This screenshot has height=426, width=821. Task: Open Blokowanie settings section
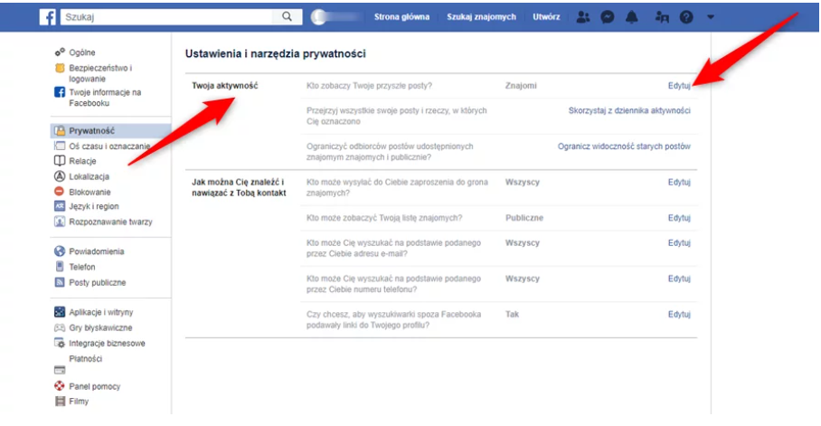(90, 192)
